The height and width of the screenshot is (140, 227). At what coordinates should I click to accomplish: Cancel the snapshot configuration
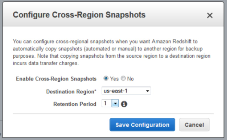(x=194, y=125)
